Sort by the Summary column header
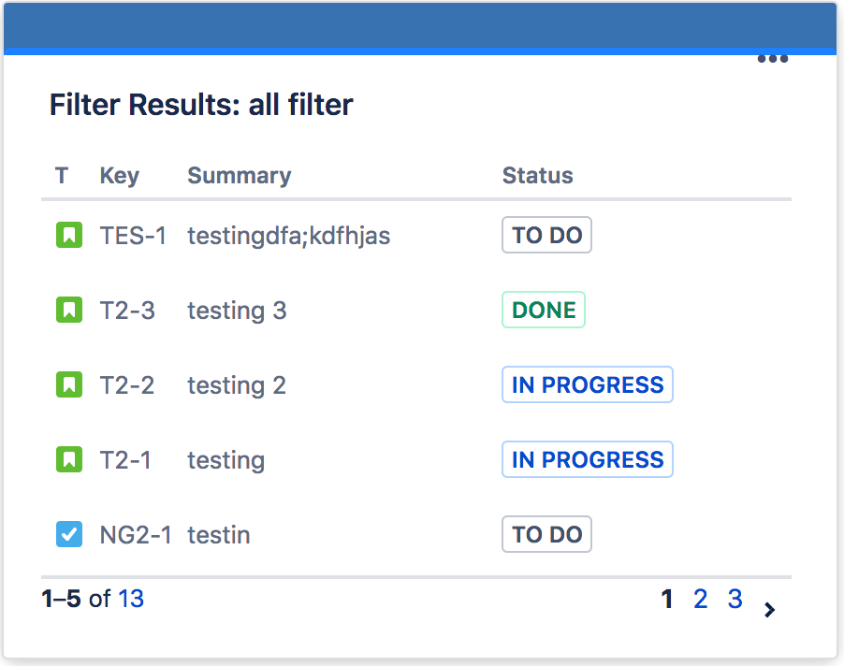 click(239, 176)
